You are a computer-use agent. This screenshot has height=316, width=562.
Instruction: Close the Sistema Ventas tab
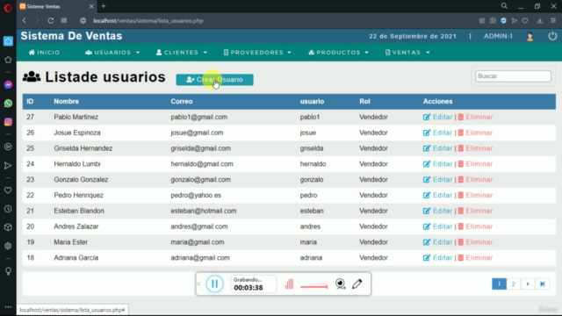point(91,6)
